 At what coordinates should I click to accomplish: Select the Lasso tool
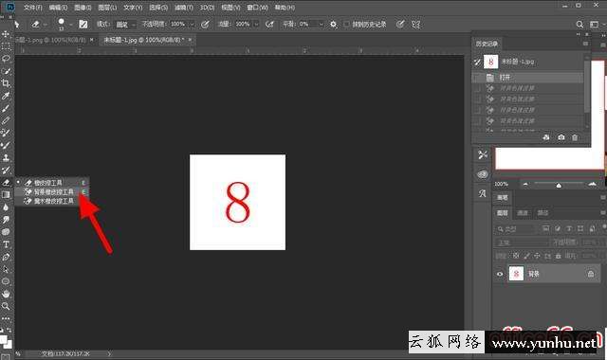tap(6, 59)
